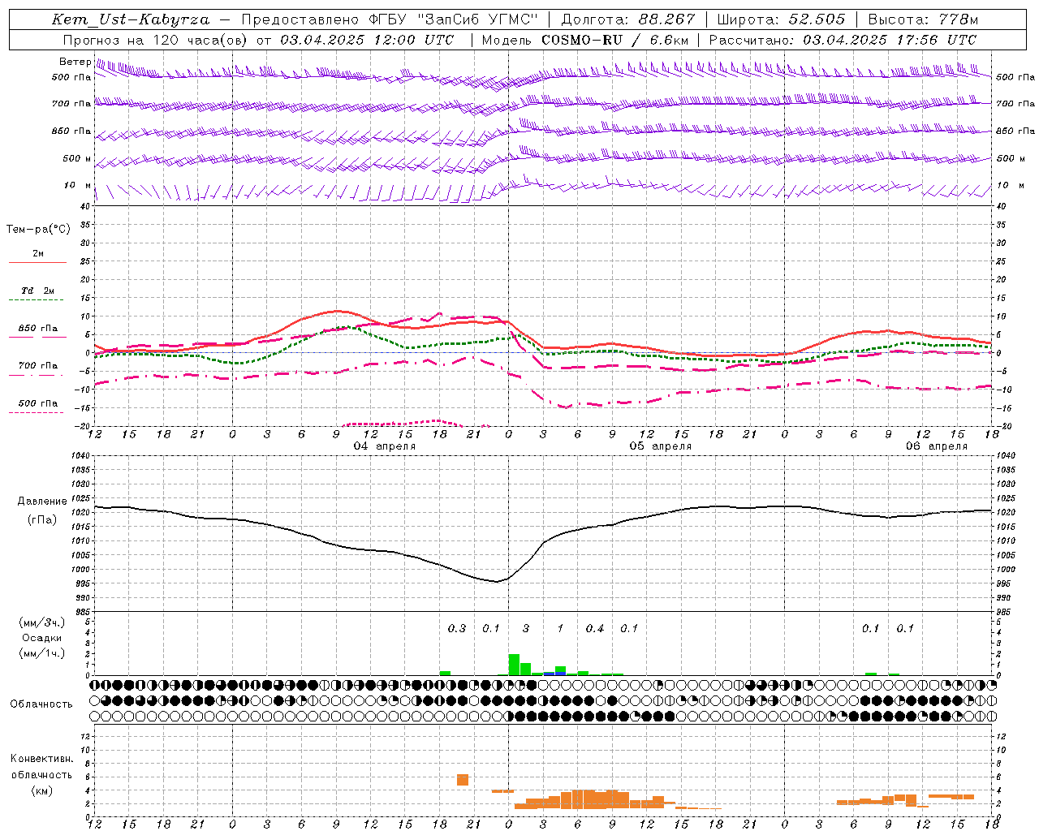Select the model label COSMO-RU / 6.6км
1039x831 pixels.
[x=615, y=40]
